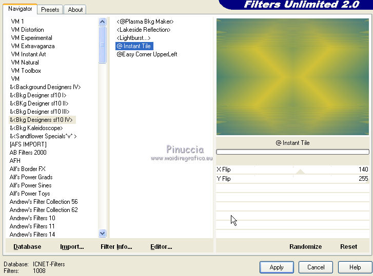Click the category list scrollbar thumb

tap(102, 45)
